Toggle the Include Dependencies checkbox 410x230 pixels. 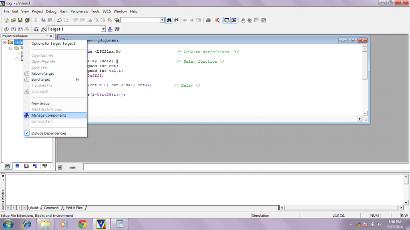pyautogui.click(x=27, y=133)
